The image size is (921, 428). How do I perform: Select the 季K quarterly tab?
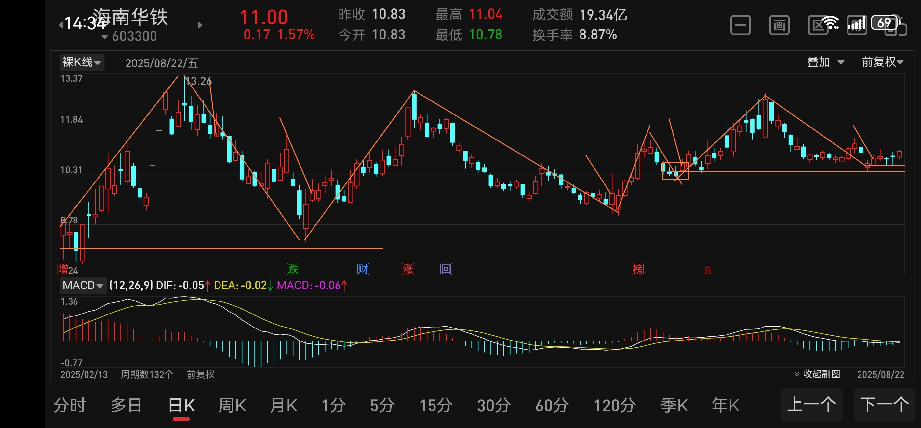674,406
